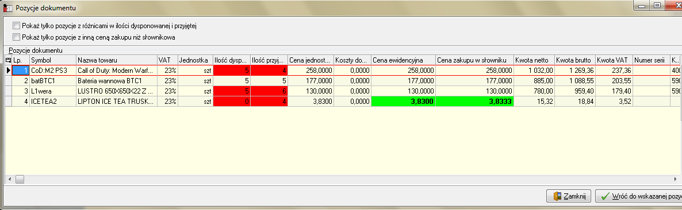Click the current row arrow indicator

click(8, 69)
